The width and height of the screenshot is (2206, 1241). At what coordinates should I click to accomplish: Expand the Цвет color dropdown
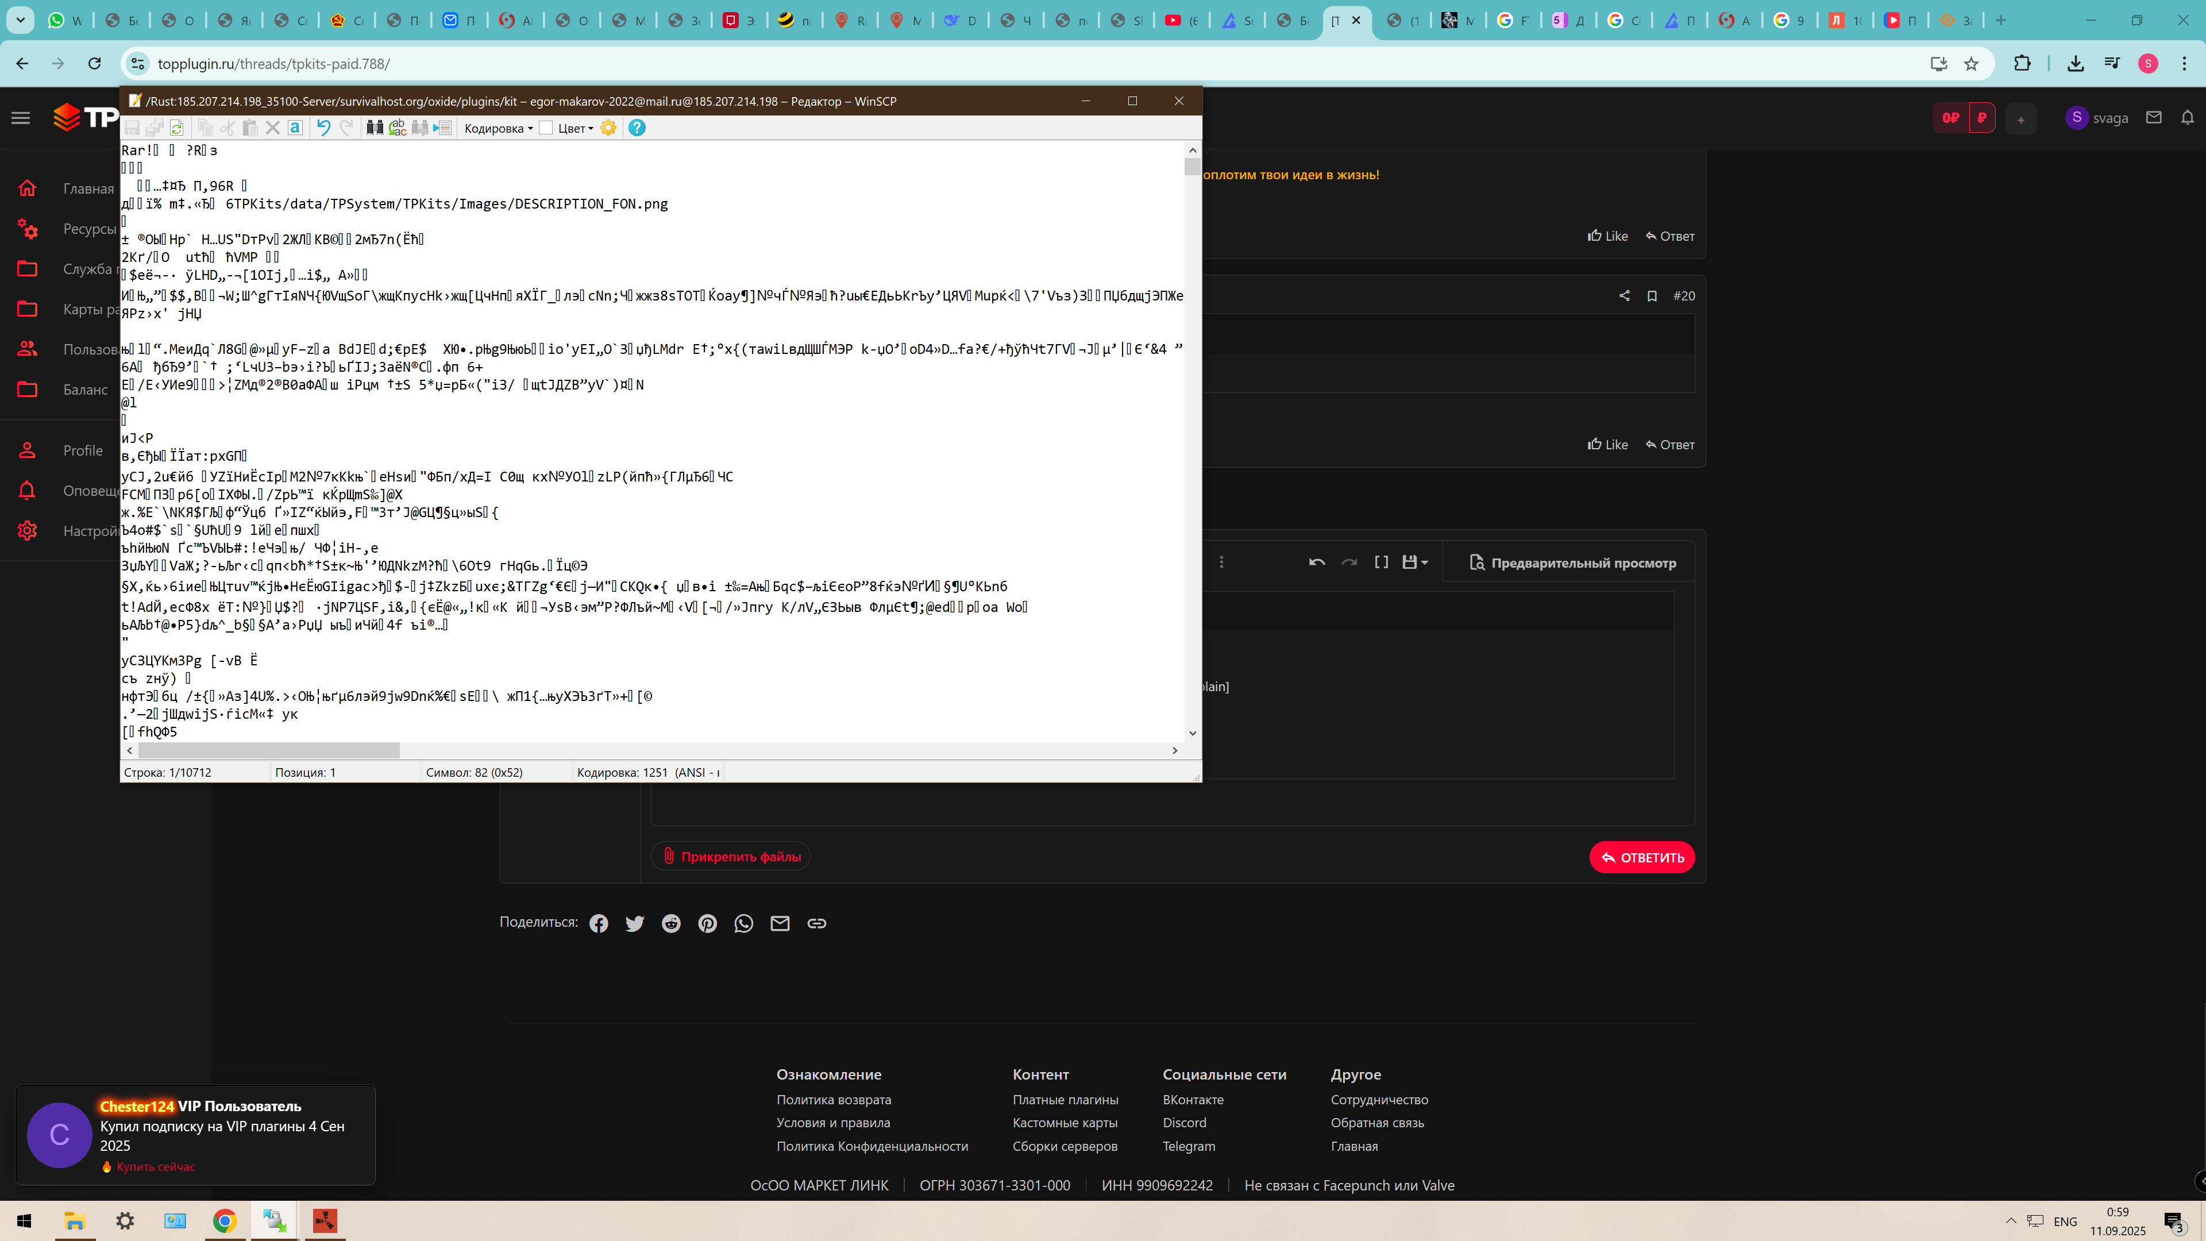tap(576, 129)
